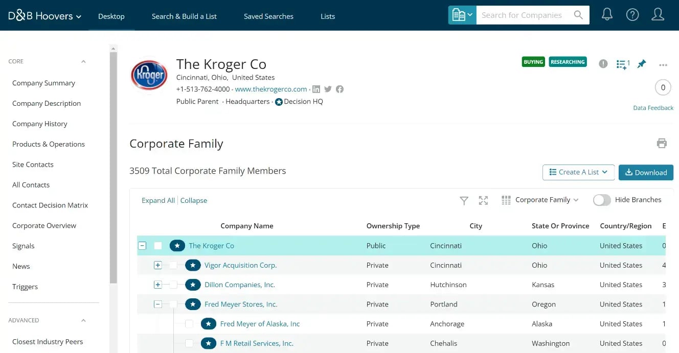Open Saved Searches in top navigation
679x353 pixels.
(268, 16)
